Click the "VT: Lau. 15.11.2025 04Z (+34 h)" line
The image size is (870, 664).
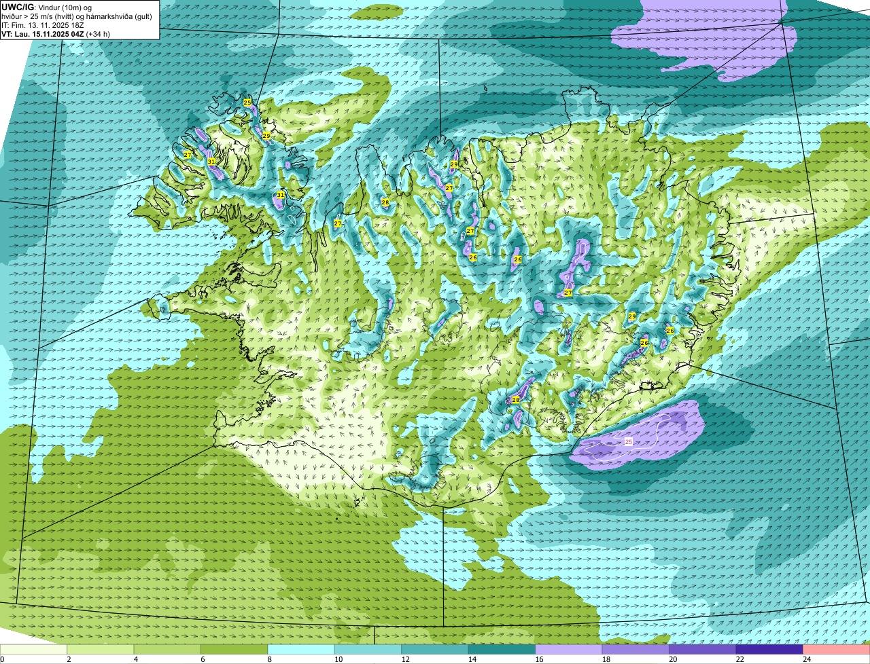coord(56,33)
